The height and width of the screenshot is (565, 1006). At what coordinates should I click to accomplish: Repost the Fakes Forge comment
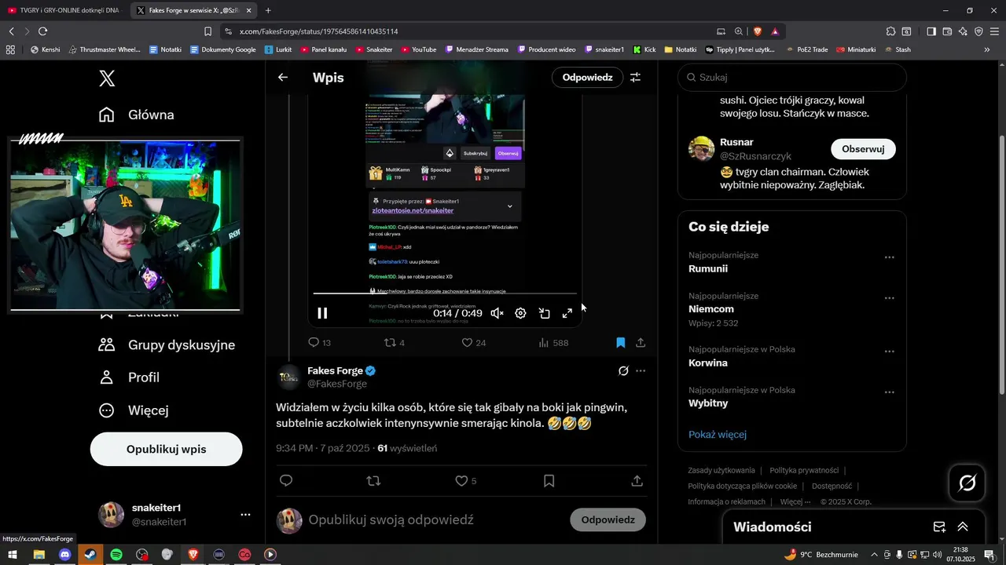tap(374, 480)
